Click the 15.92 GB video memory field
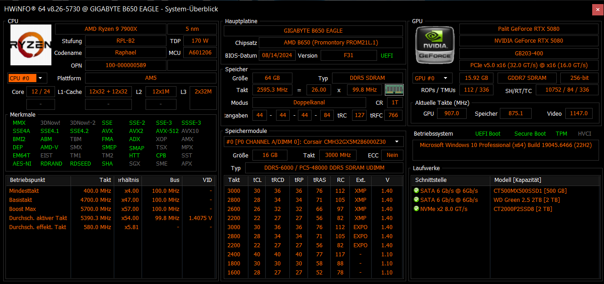This screenshot has height=284, width=604. click(477, 78)
